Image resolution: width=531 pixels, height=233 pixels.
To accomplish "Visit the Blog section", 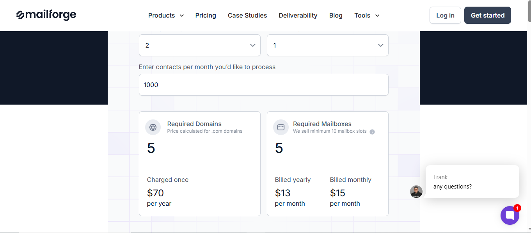I will [336, 15].
